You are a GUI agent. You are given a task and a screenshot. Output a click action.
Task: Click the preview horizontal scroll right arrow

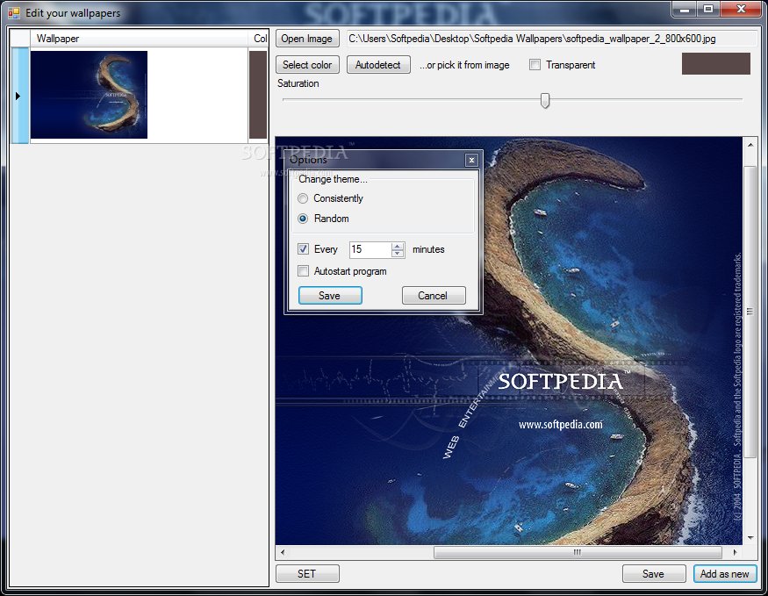point(736,552)
